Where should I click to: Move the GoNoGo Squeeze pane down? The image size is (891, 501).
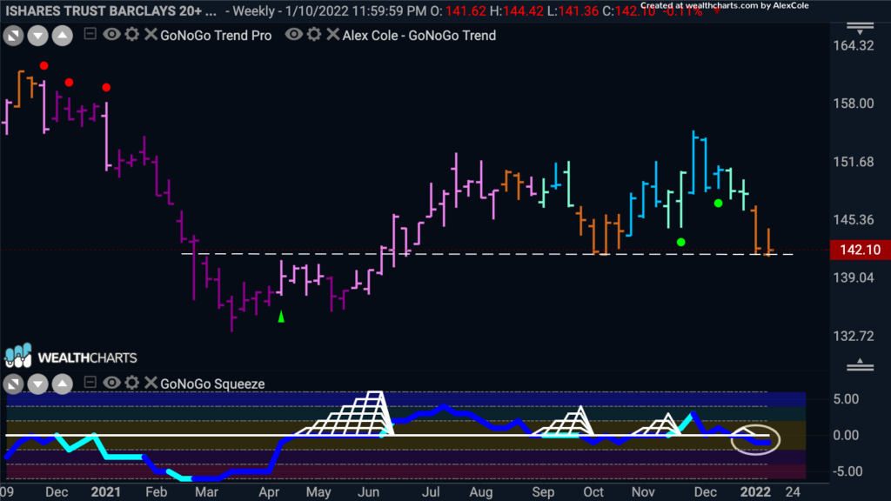[x=37, y=384]
